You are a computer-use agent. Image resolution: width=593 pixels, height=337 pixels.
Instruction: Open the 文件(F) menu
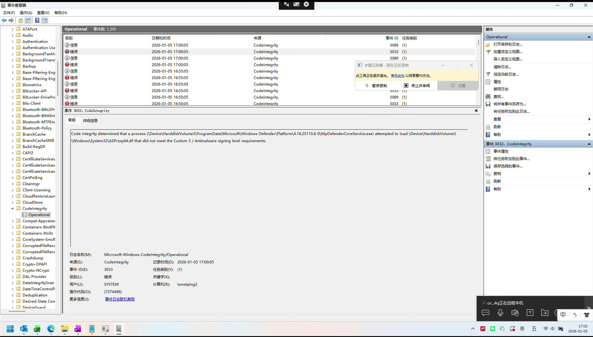(9, 13)
